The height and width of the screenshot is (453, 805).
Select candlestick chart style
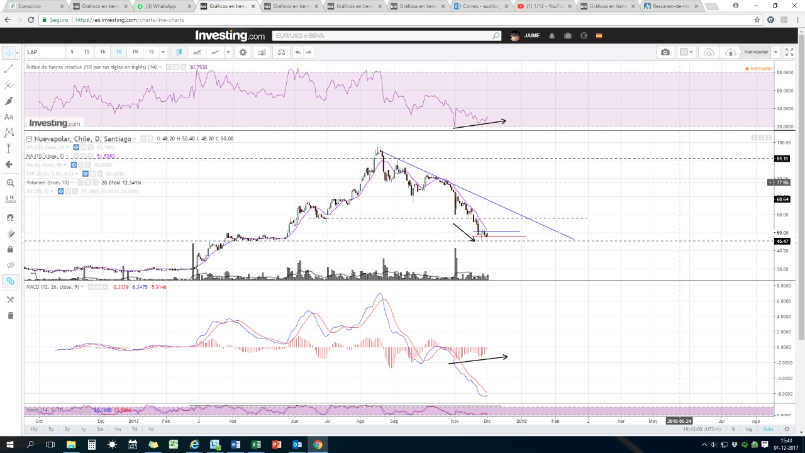pyautogui.click(x=179, y=52)
